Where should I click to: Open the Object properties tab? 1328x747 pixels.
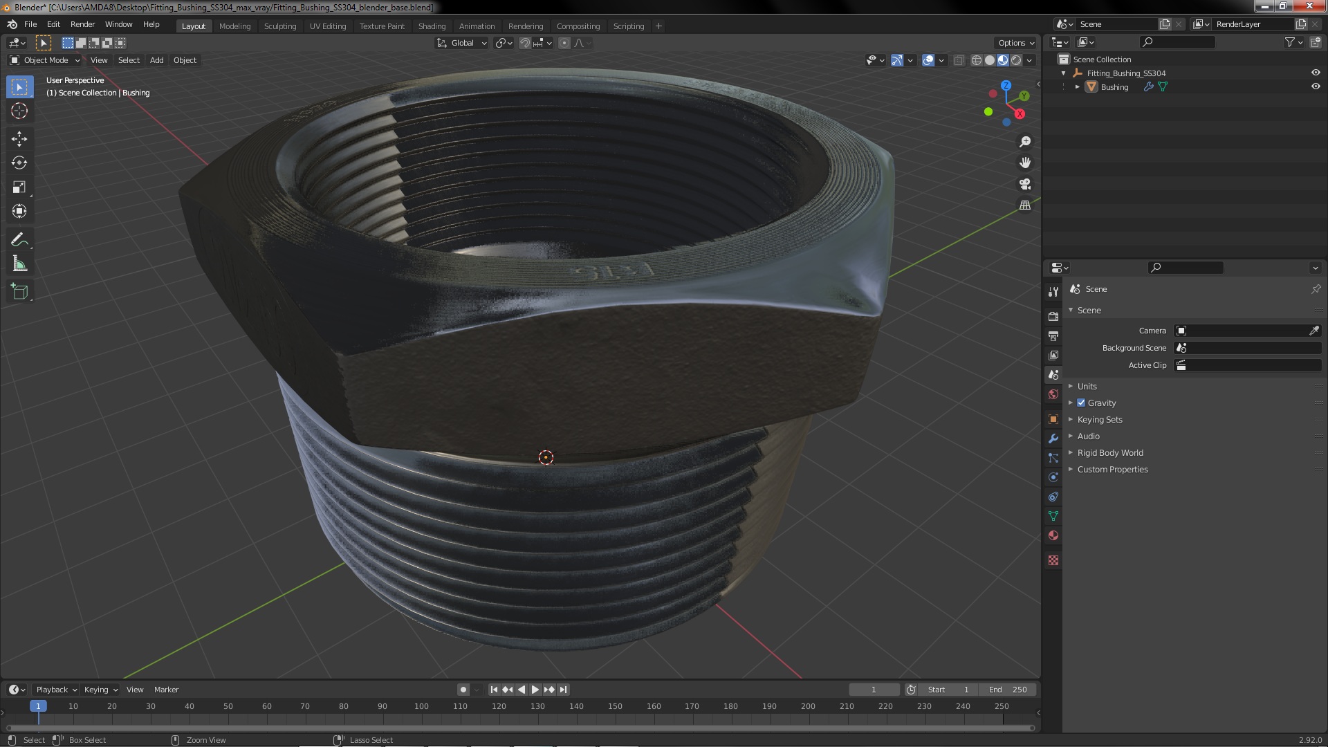click(x=1053, y=419)
